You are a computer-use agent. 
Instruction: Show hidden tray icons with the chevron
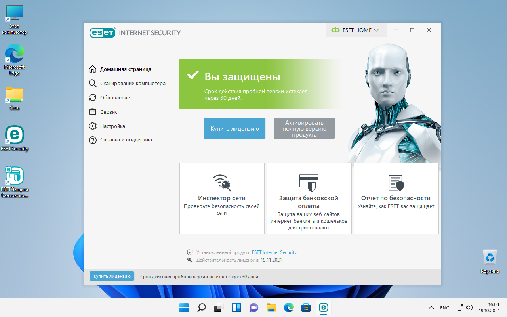coord(431,307)
